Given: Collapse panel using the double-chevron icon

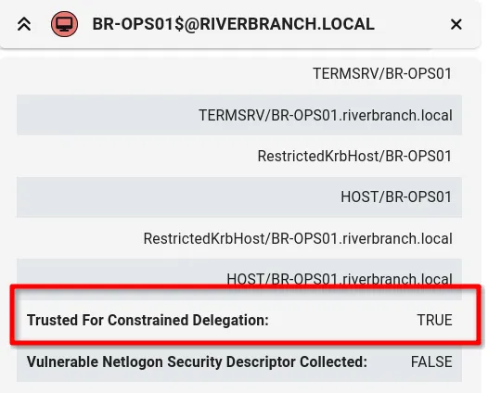Looking at the screenshot, I should point(24,24).
